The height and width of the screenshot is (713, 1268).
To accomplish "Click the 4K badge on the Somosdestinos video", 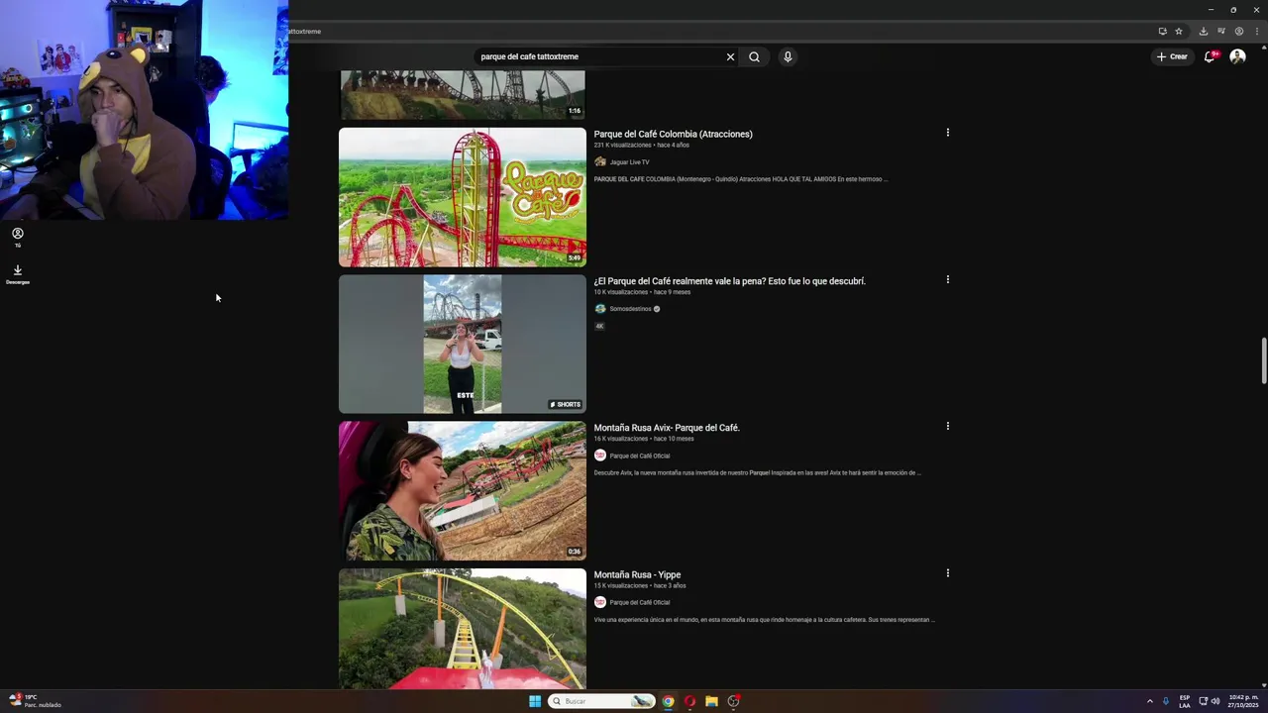I will pyautogui.click(x=599, y=326).
